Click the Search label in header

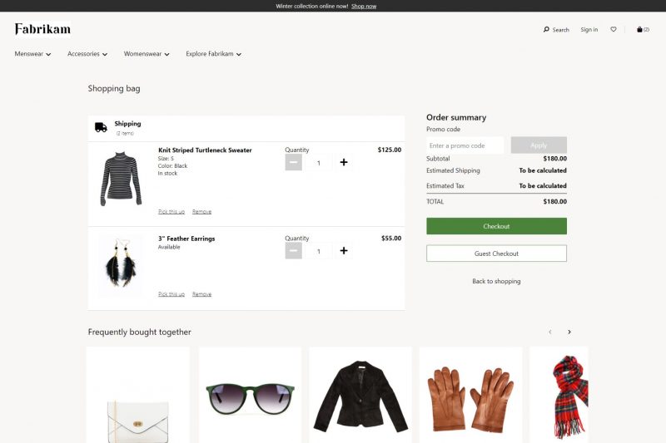click(560, 30)
